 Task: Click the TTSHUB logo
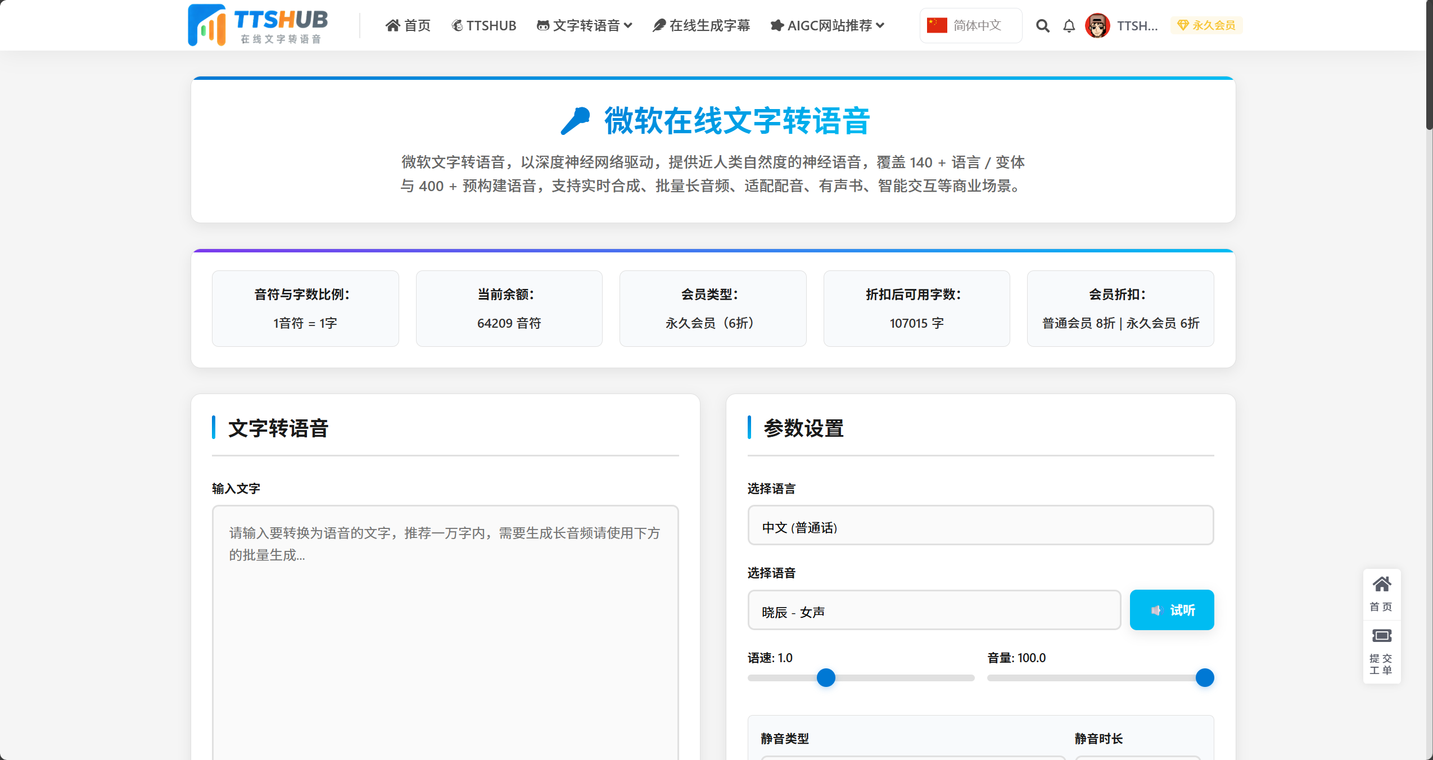[258, 25]
